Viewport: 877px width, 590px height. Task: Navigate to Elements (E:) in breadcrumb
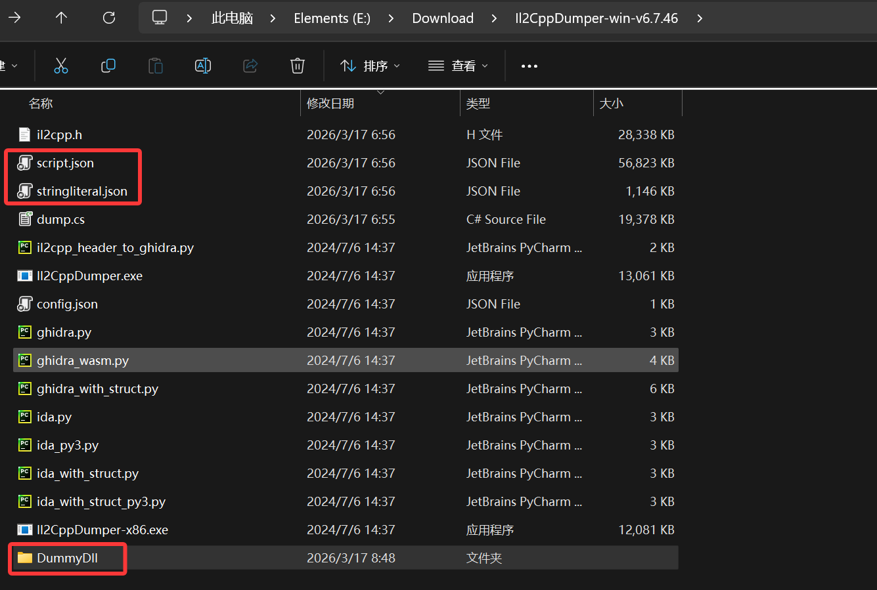coord(332,18)
